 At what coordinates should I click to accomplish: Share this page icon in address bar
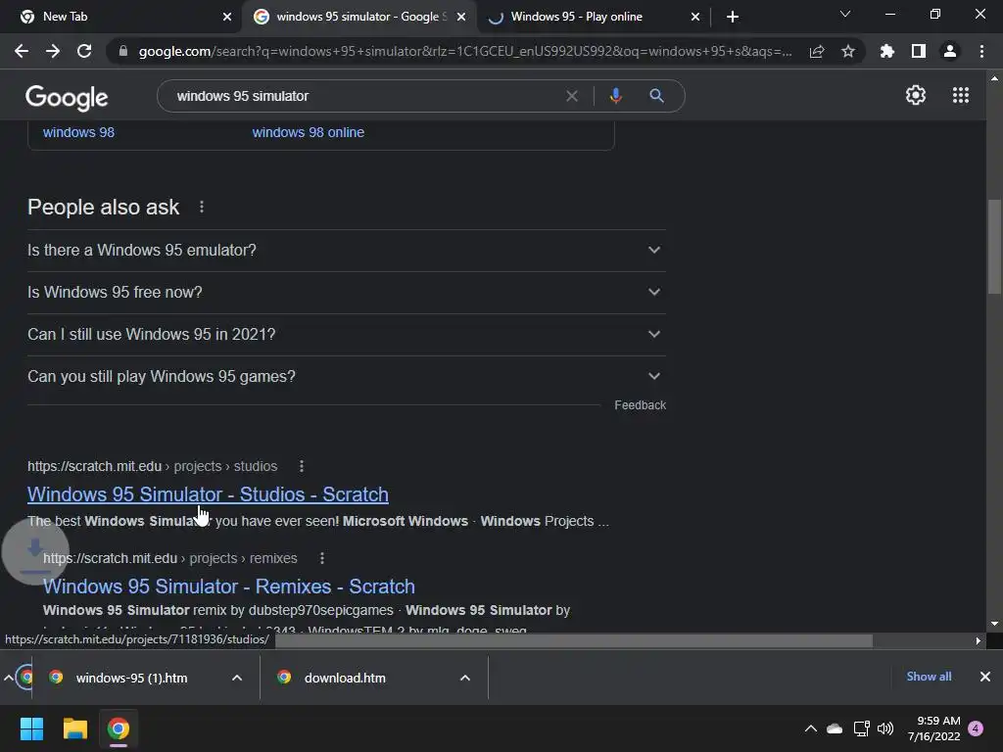coord(817,51)
